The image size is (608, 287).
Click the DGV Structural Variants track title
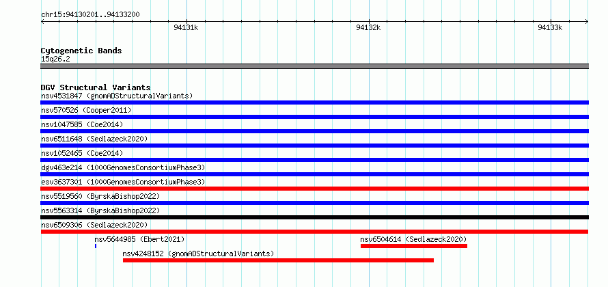96,87
